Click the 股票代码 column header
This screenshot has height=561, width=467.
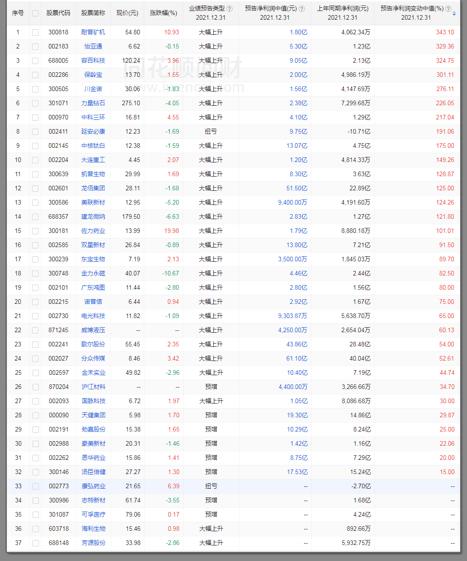(x=59, y=13)
